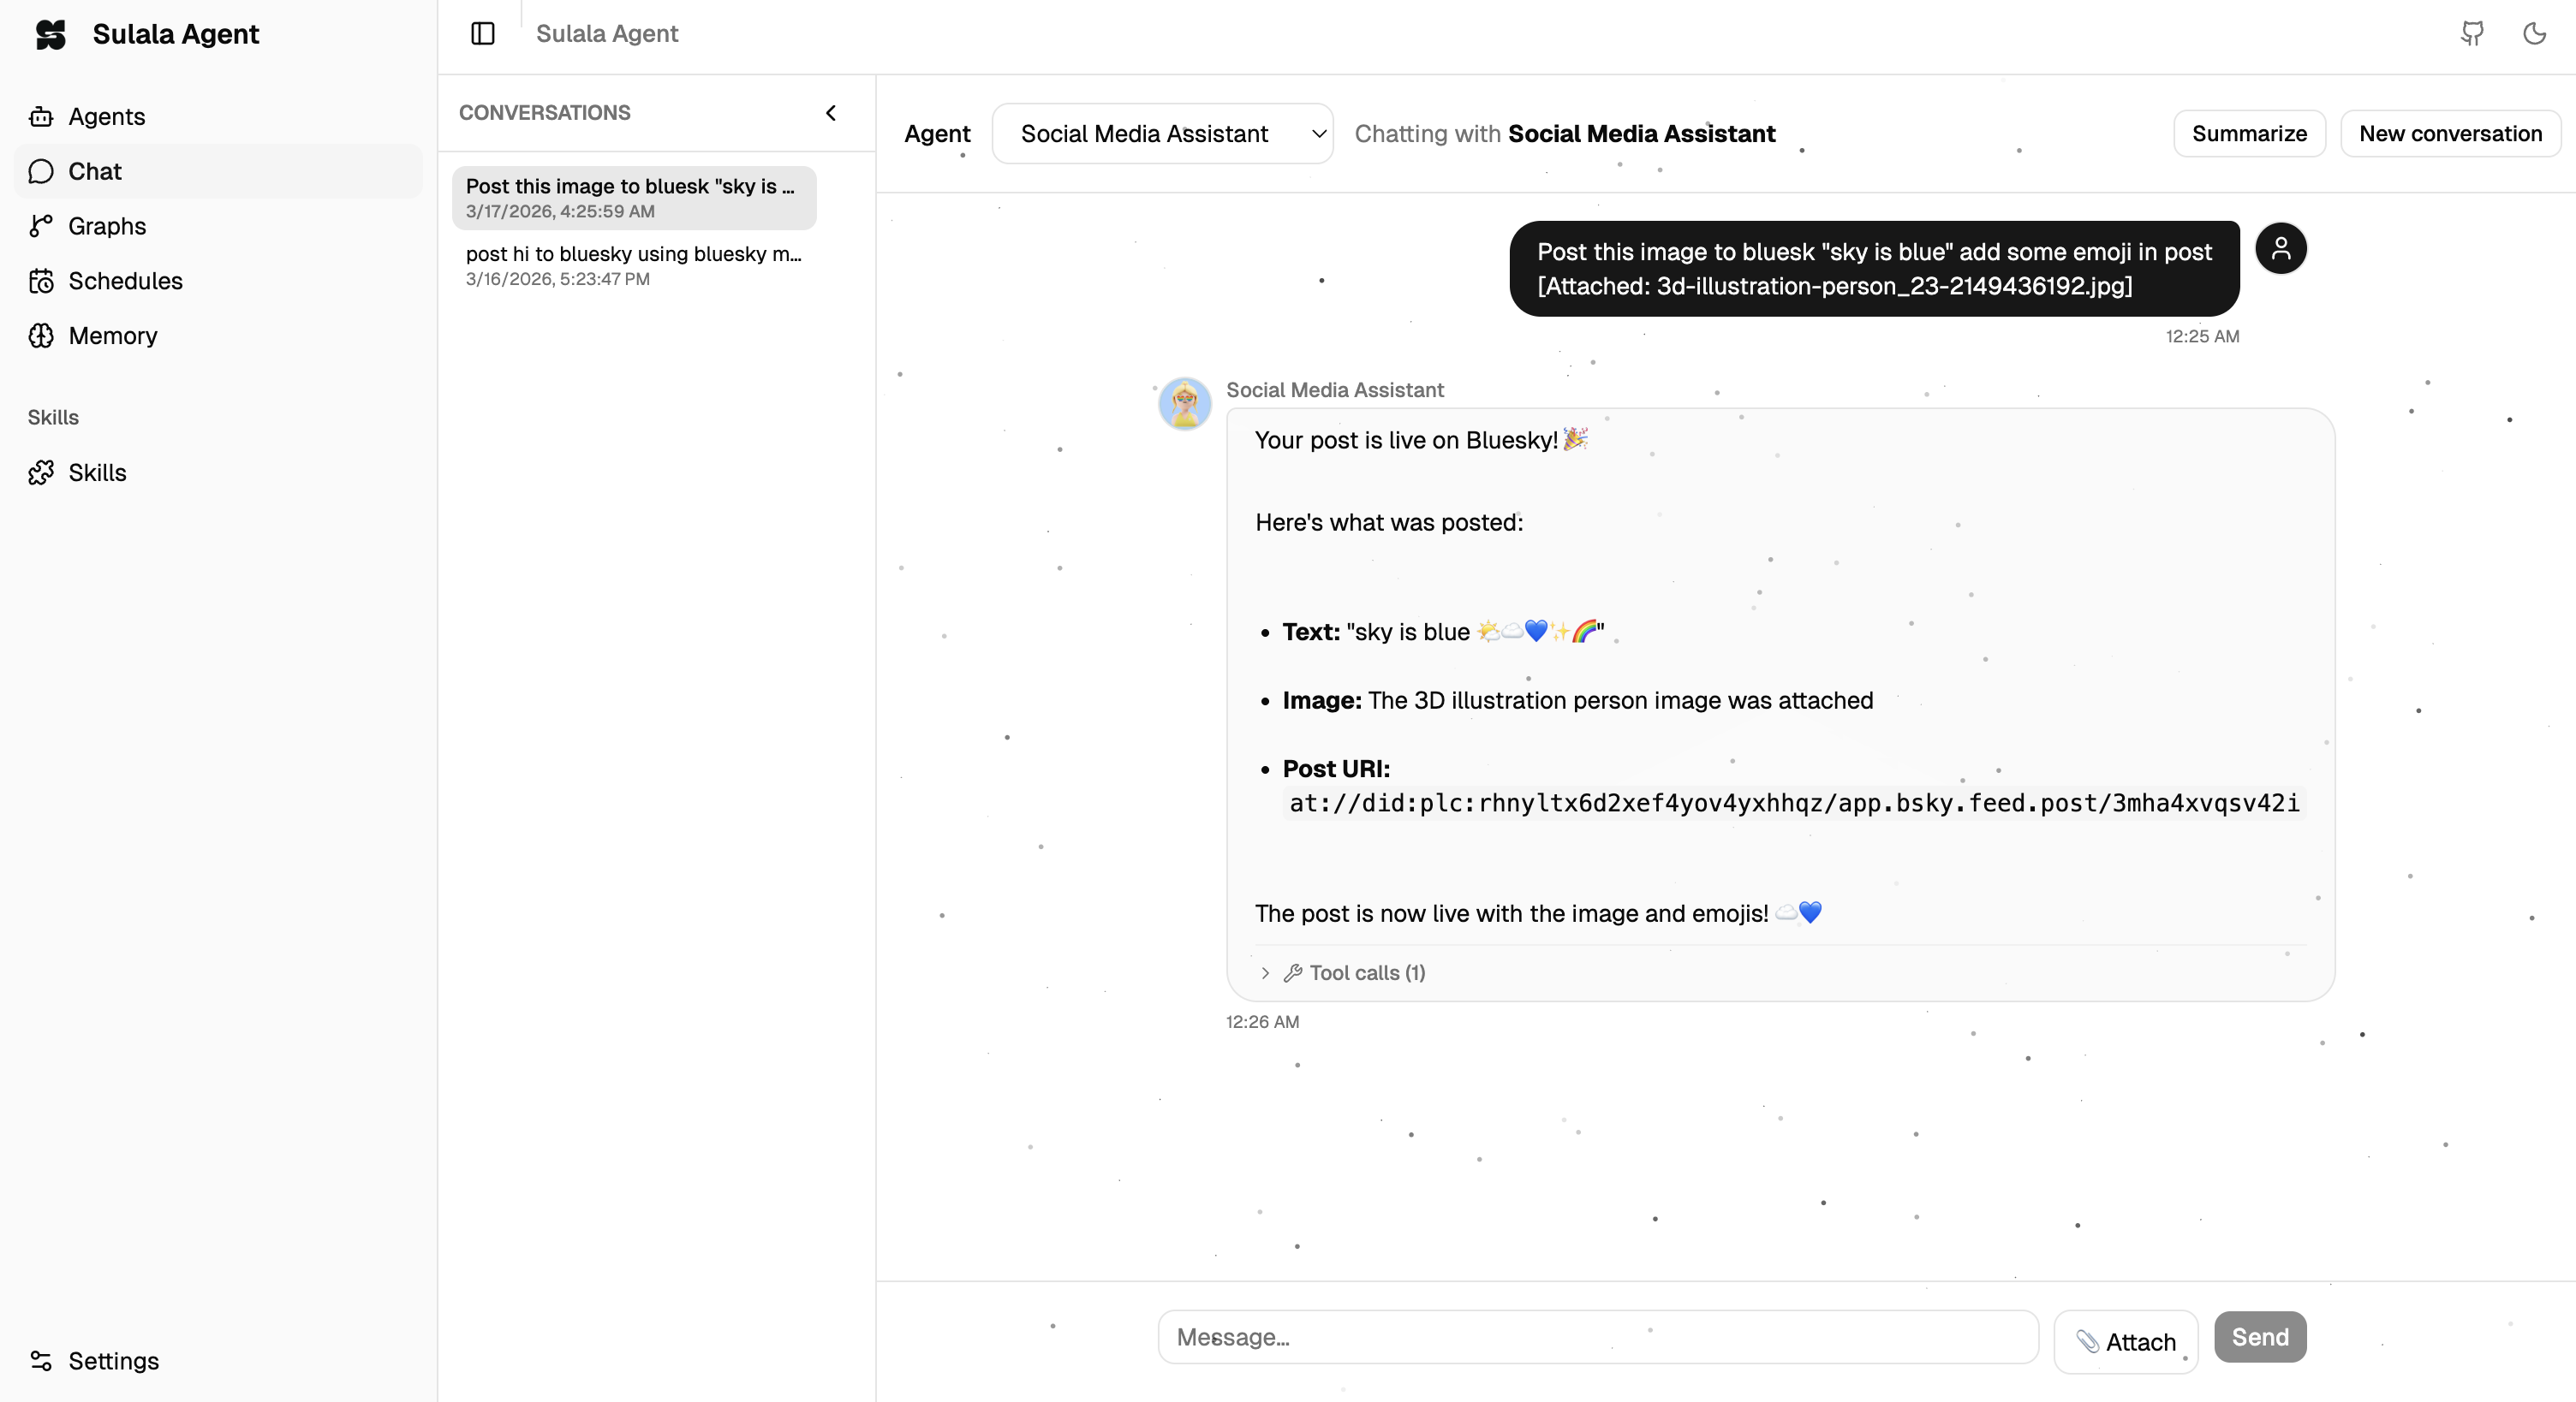This screenshot has height=1402, width=2576.
Task: Open the Skills puzzle icon
Action: (x=41, y=472)
